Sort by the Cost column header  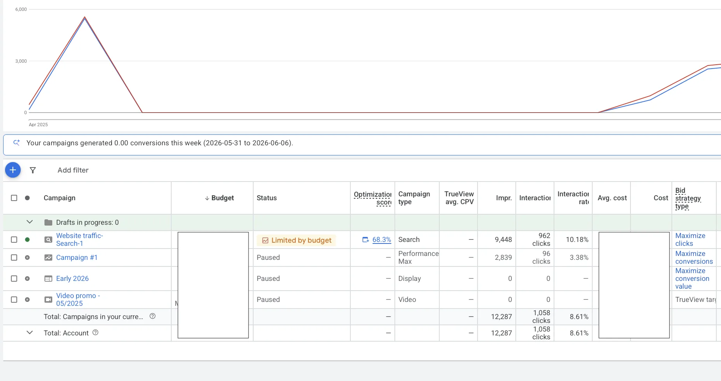click(661, 198)
